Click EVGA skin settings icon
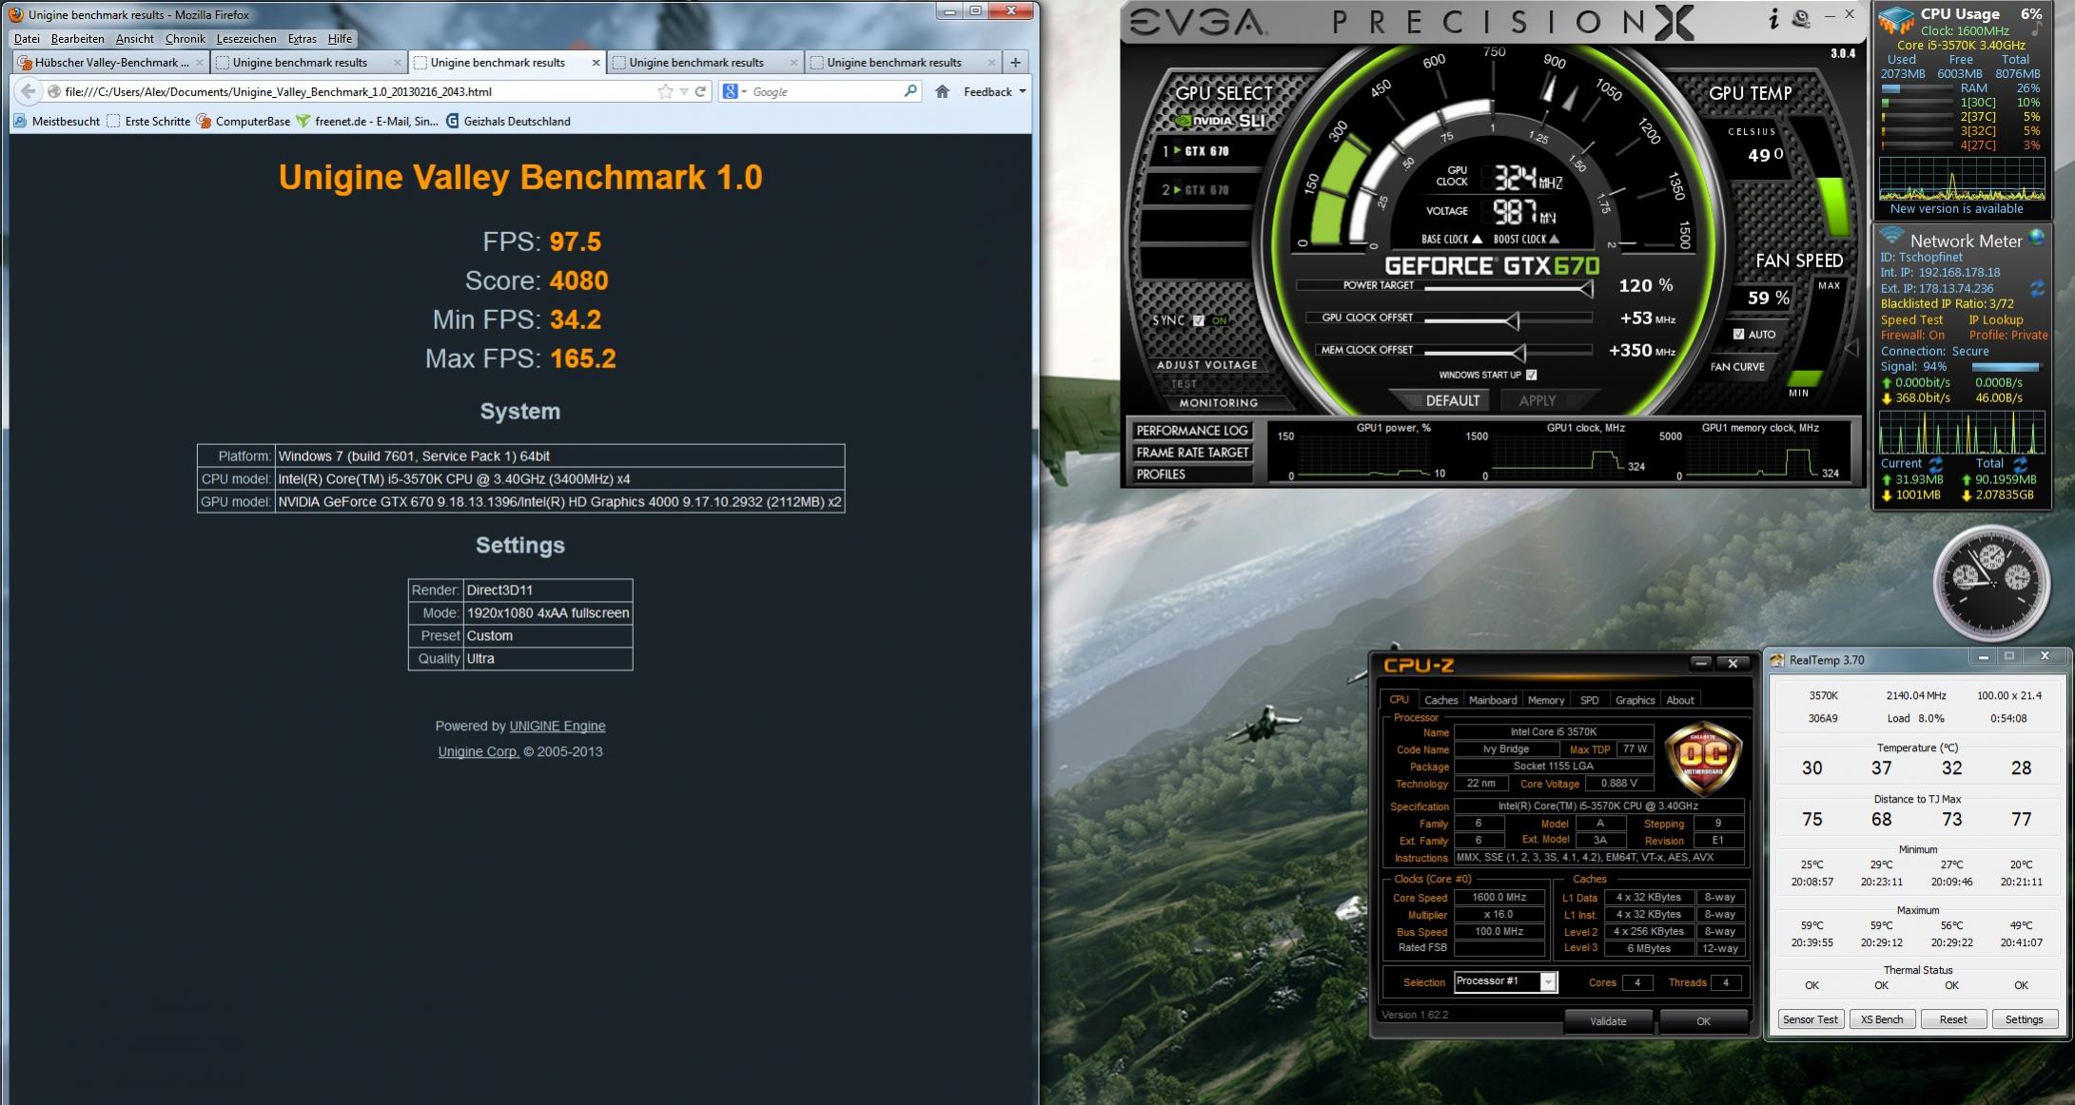 1801,19
